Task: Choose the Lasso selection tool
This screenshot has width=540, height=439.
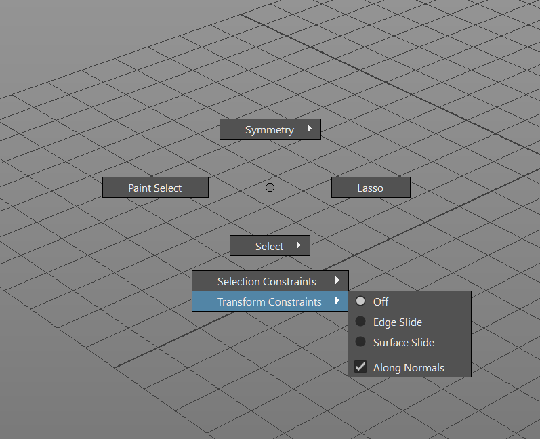Action: [371, 187]
